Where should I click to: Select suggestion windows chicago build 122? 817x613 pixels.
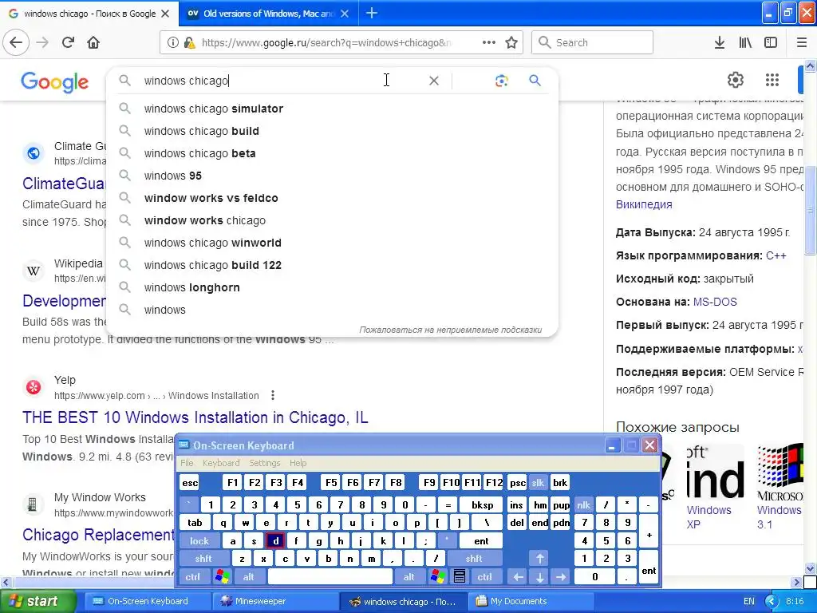pos(332,265)
